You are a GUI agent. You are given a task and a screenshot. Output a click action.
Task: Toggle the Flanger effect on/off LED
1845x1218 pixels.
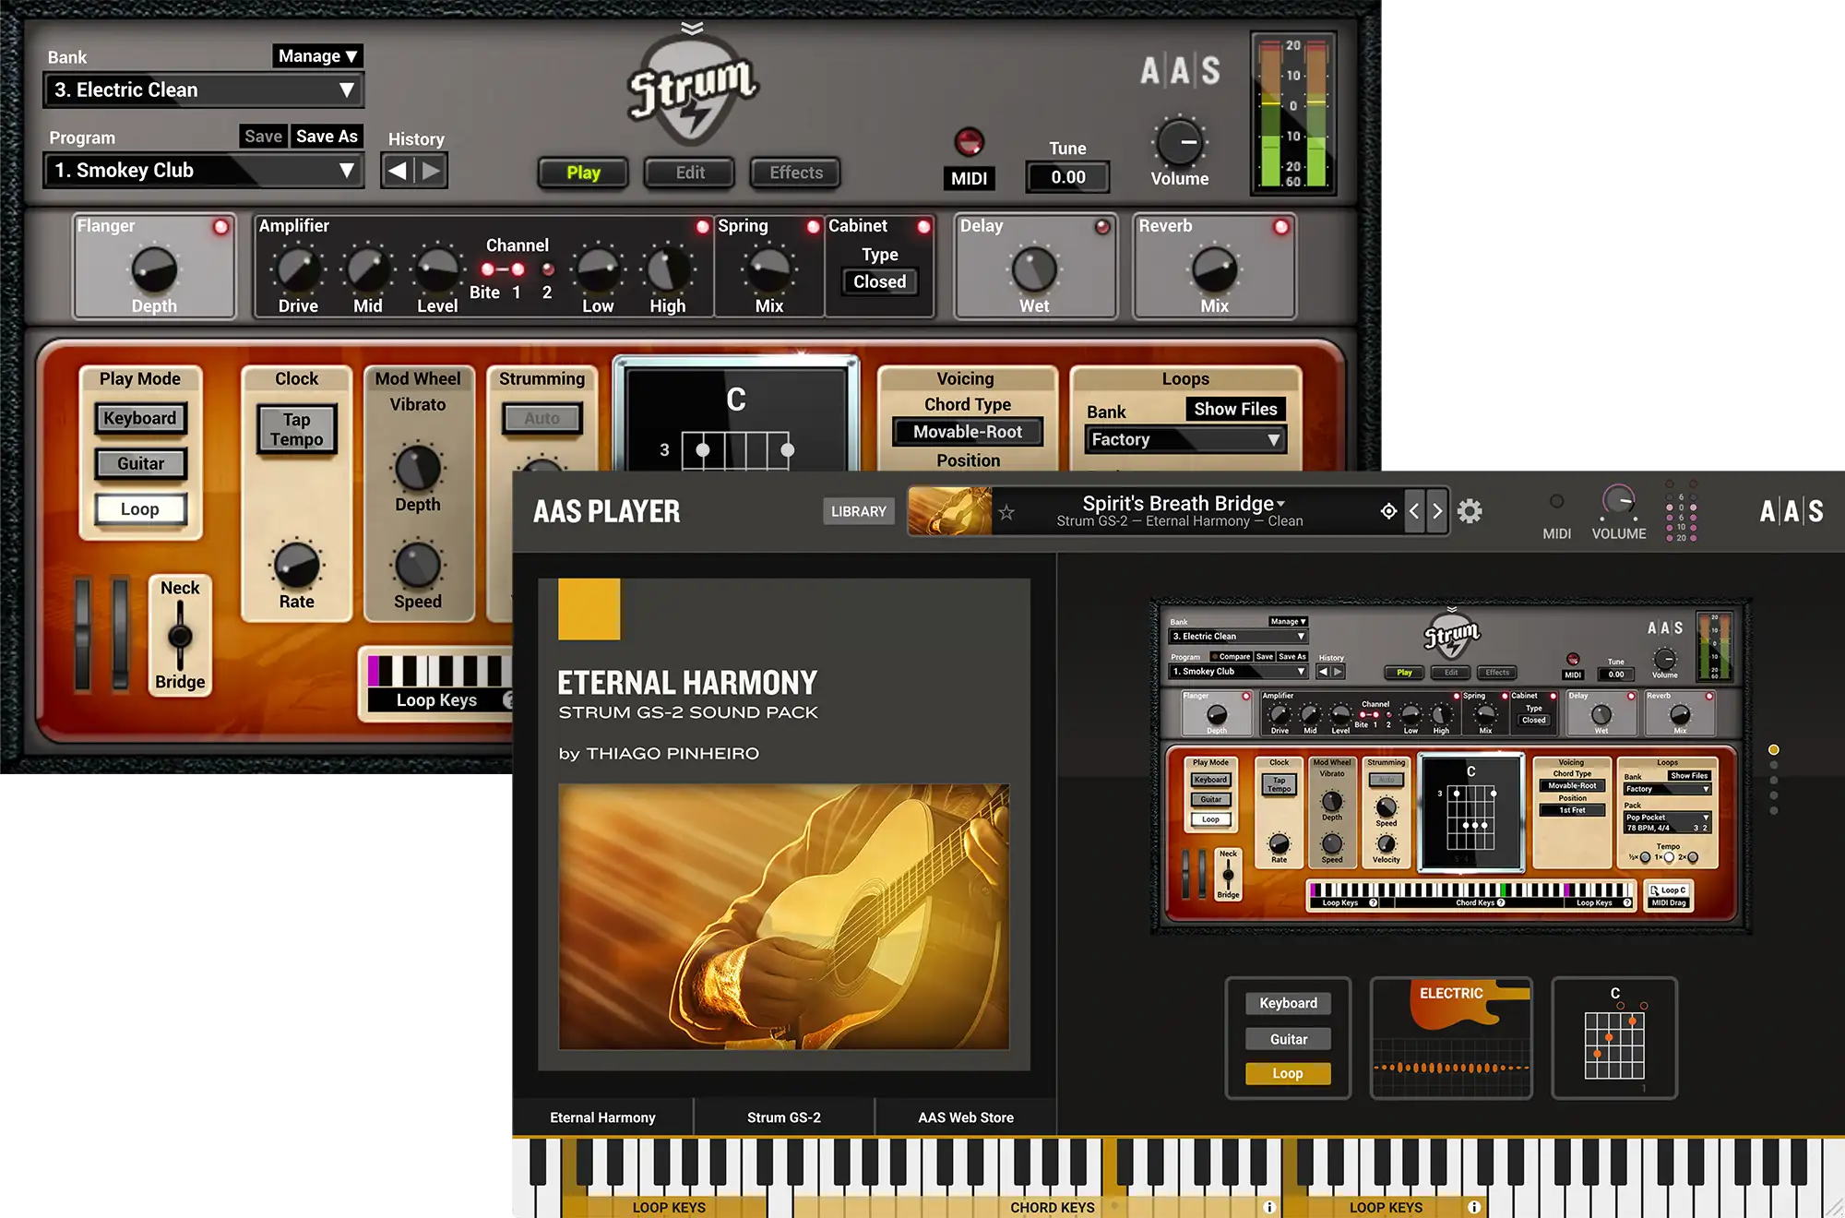[x=221, y=227]
